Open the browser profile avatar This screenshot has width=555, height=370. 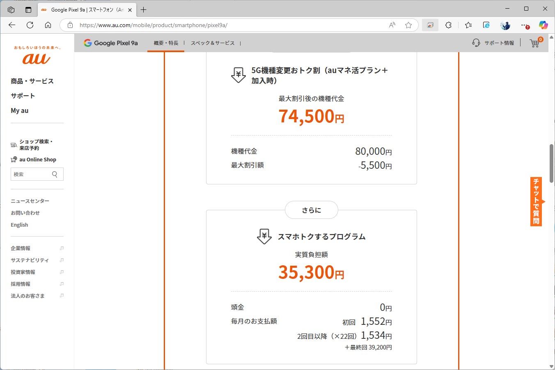point(505,25)
